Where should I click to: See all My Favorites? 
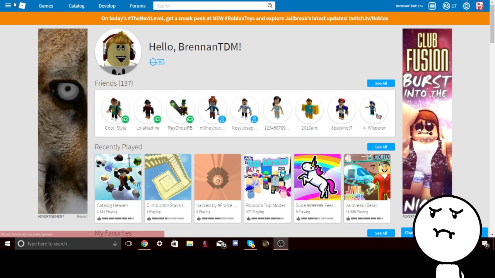click(x=381, y=233)
